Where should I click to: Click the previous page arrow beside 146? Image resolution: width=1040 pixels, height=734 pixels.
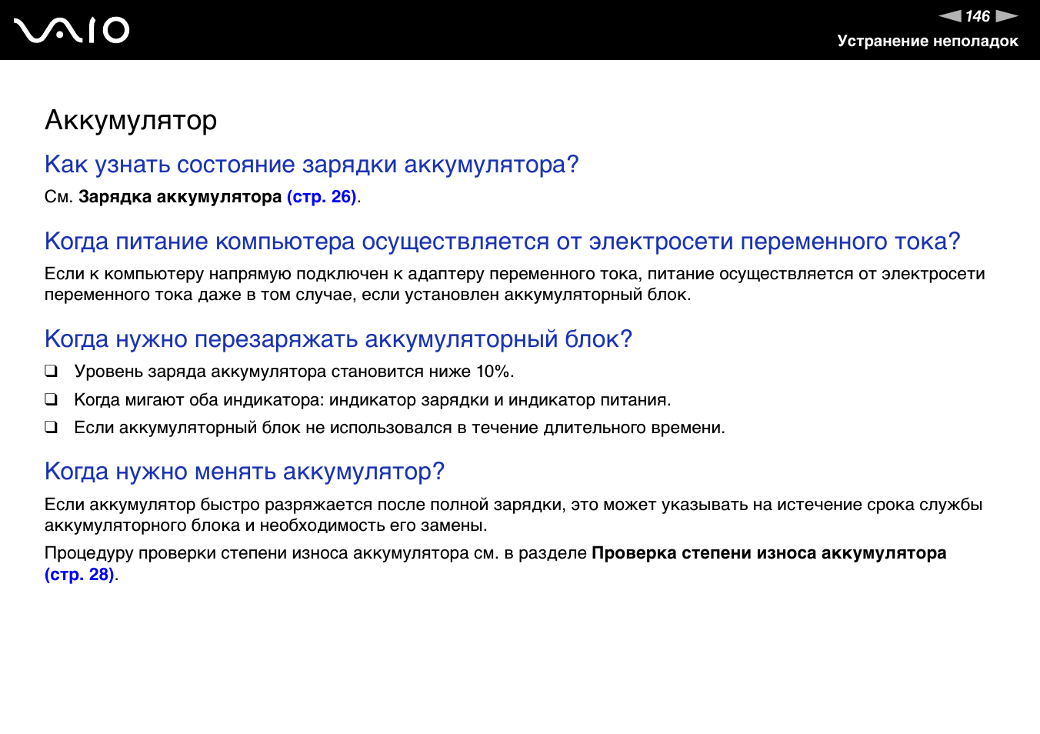coord(950,16)
